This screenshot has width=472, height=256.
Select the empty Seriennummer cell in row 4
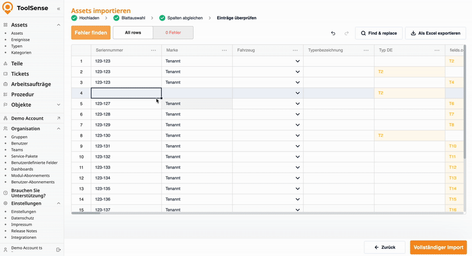tap(126, 93)
